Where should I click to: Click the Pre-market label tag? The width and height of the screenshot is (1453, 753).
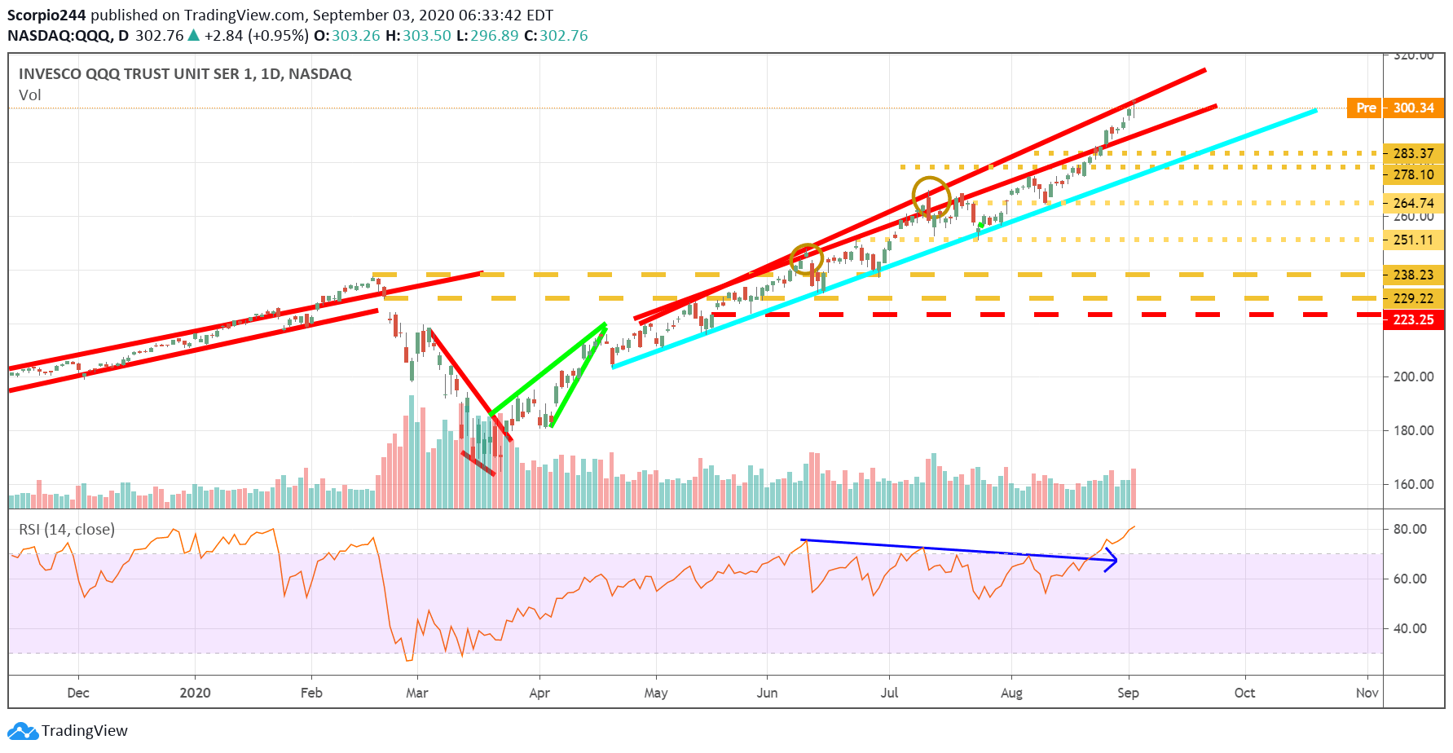1365,108
